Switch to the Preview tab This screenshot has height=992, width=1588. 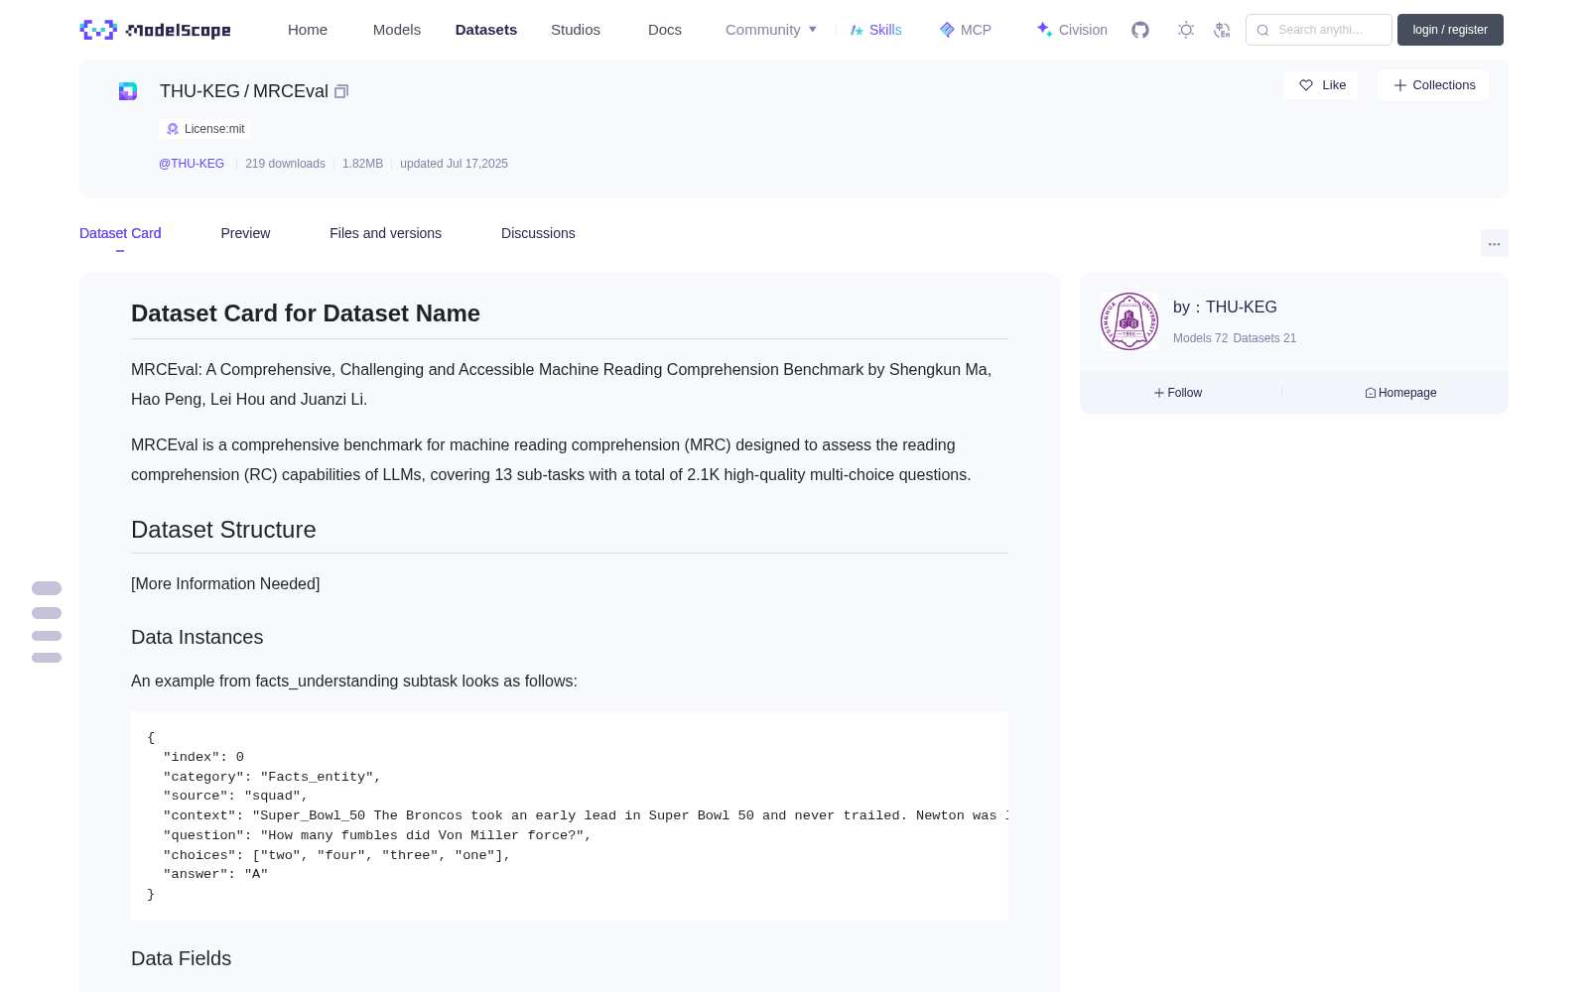click(245, 233)
